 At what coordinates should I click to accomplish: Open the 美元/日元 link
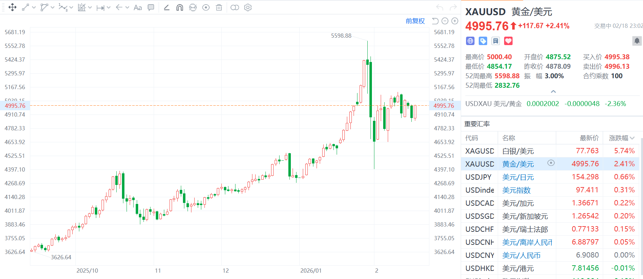(518, 177)
